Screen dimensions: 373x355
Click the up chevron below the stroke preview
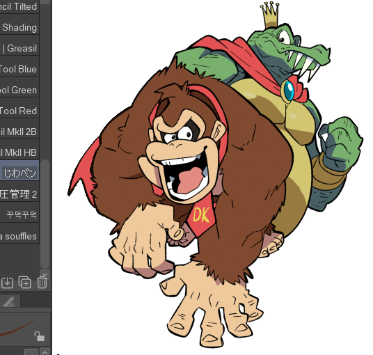point(45,352)
